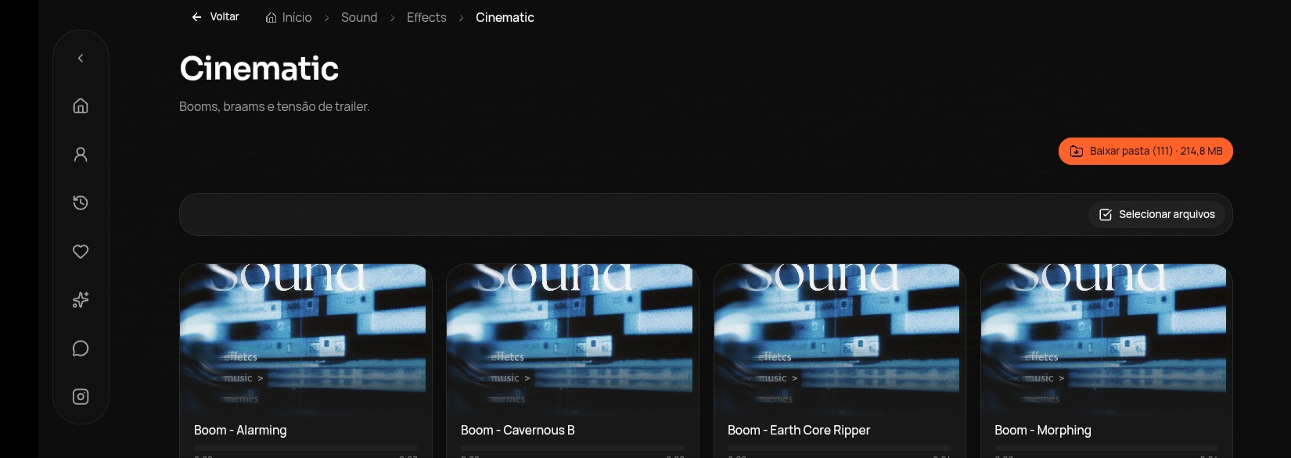Click the Boom - Earth Core Ripper title
Screen dimensions: 1291x458
tap(799, 430)
